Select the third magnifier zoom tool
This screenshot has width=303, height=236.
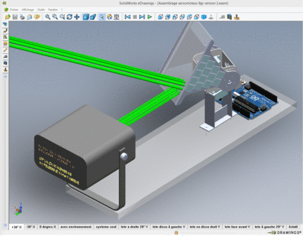pyautogui.click(x=62, y=17)
